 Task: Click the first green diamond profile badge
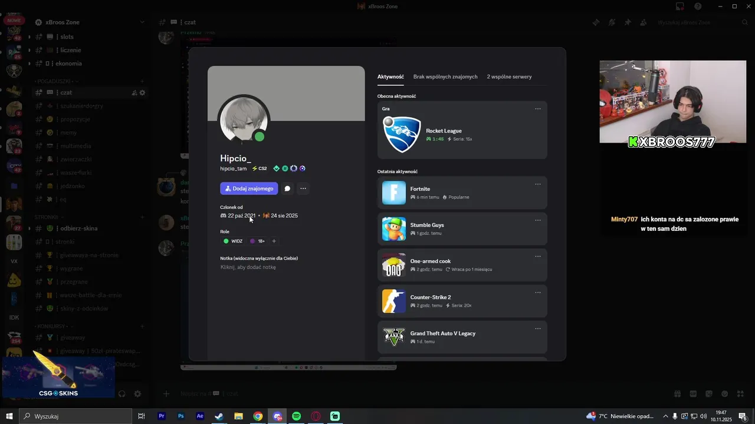click(x=276, y=168)
